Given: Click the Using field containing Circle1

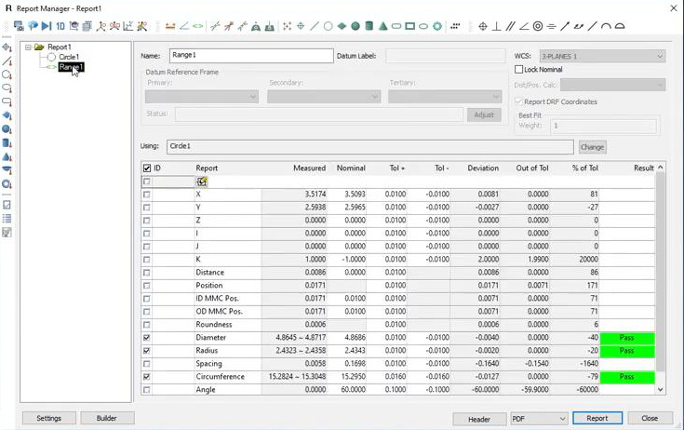Looking at the screenshot, I should pyautogui.click(x=370, y=146).
